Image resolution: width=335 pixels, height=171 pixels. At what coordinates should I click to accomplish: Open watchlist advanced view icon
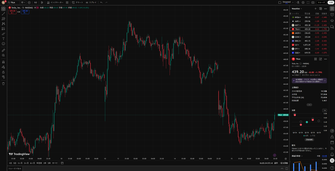pyautogui.click(x=320, y=9)
